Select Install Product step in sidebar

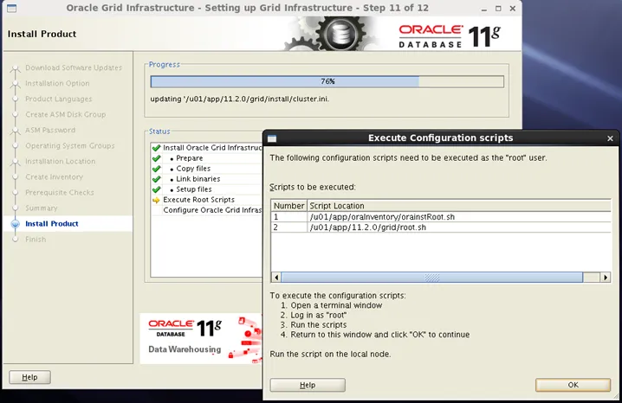coord(52,224)
